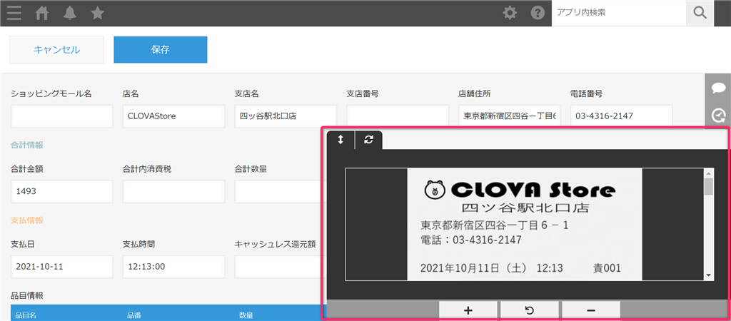Click the magnifier search button
Image resolution: width=731 pixels, height=321 pixels.
tap(700, 13)
